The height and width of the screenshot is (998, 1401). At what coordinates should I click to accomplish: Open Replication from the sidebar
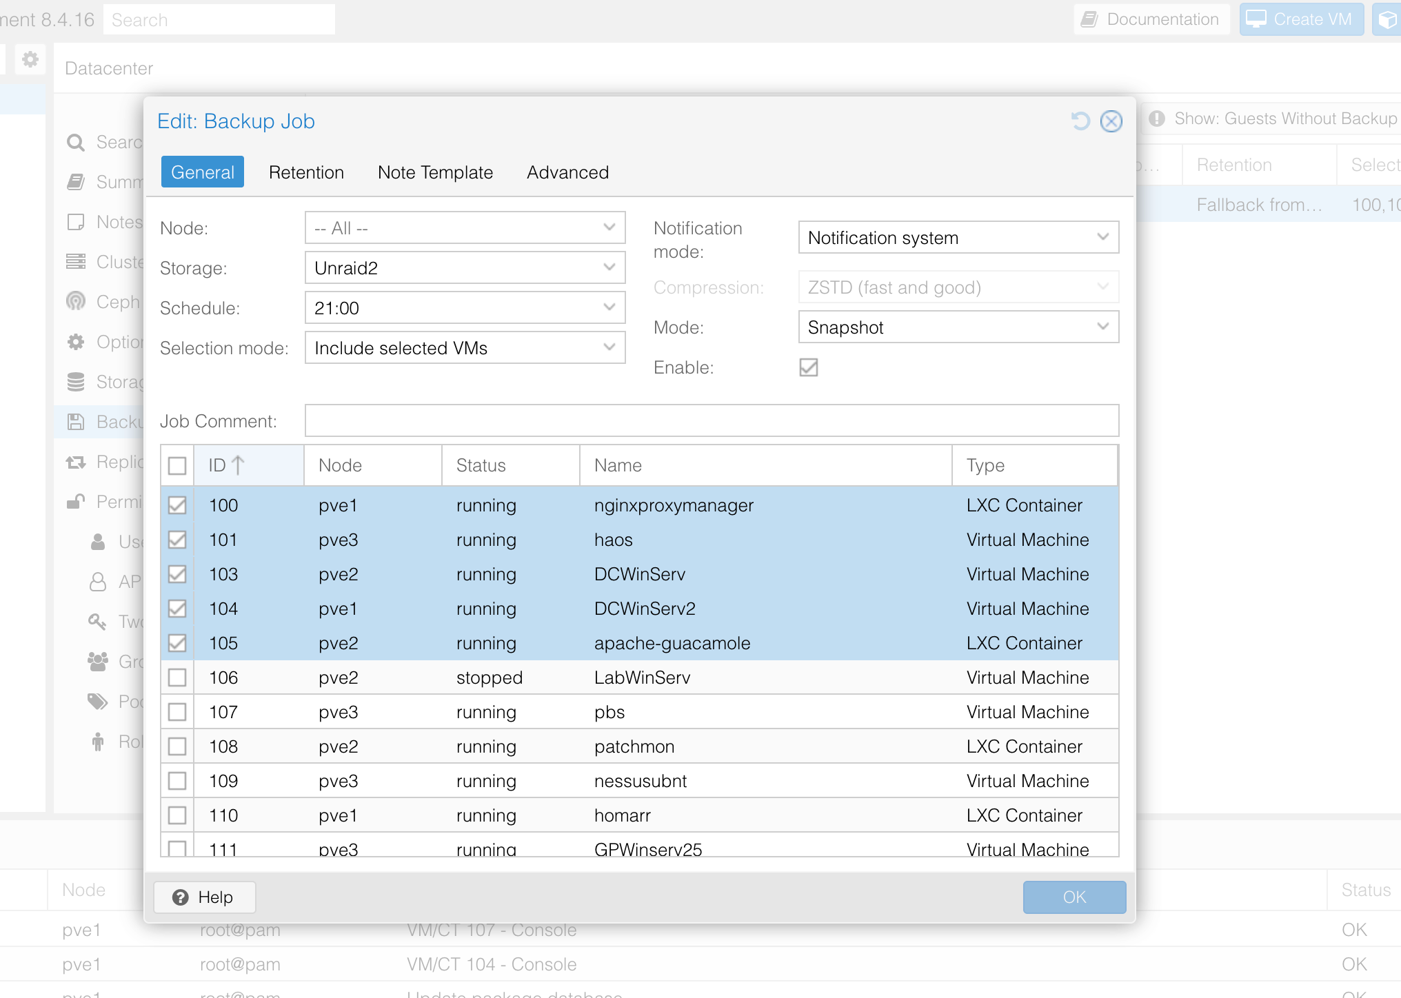[76, 462]
